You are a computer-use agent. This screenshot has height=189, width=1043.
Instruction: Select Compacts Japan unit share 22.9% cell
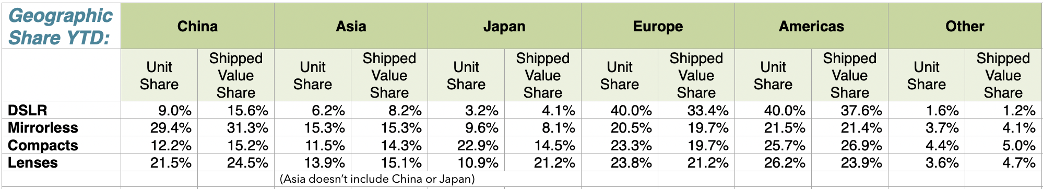[466, 145]
